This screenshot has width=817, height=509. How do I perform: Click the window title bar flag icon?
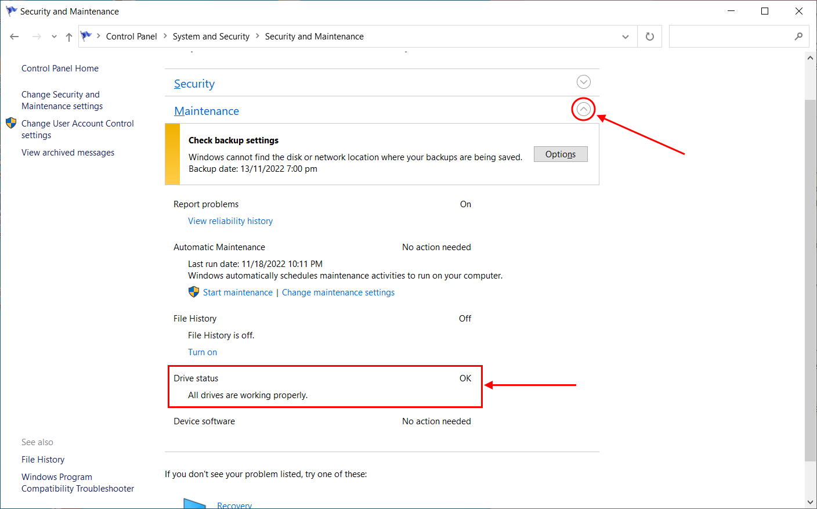pos(11,11)
